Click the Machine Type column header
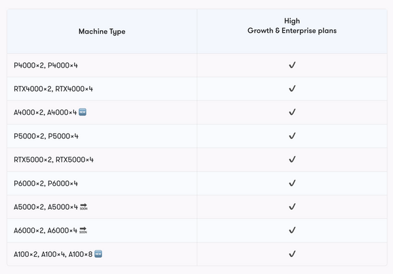393x274 pixels. coord(102,31)
